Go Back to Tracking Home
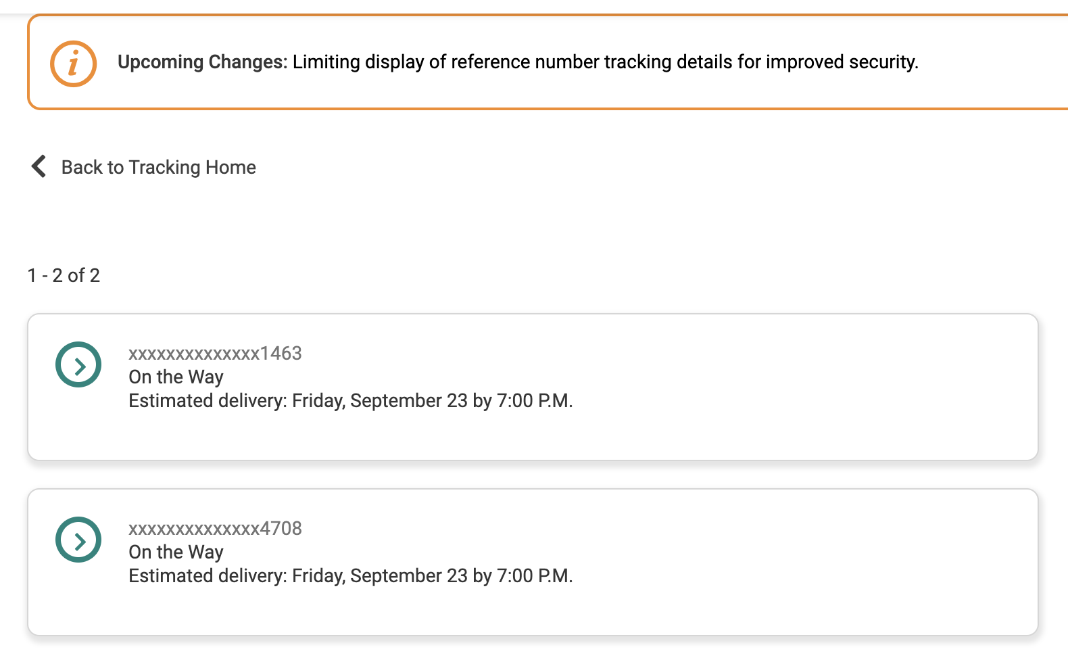1068x664 pixels. (x=158, y=167)
